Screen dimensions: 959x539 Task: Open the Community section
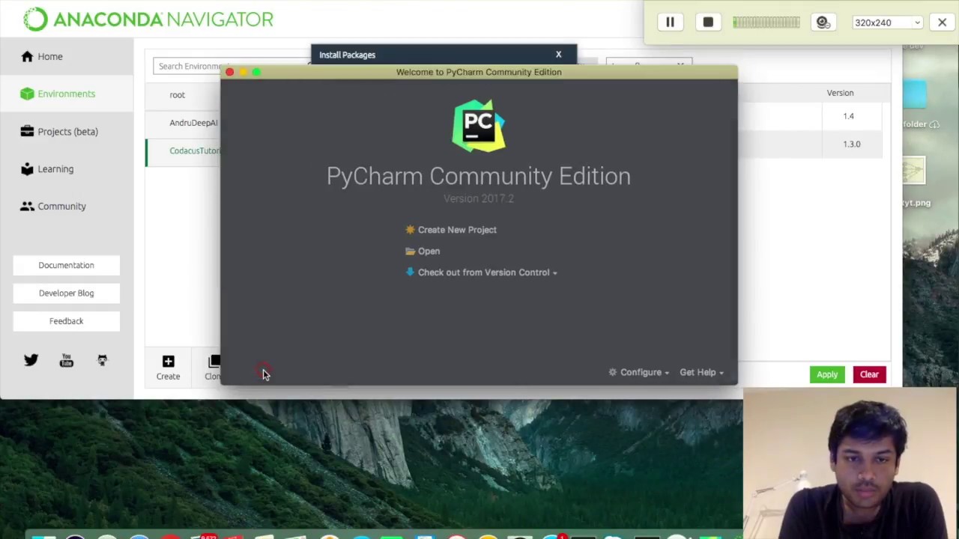pos(53,207)
